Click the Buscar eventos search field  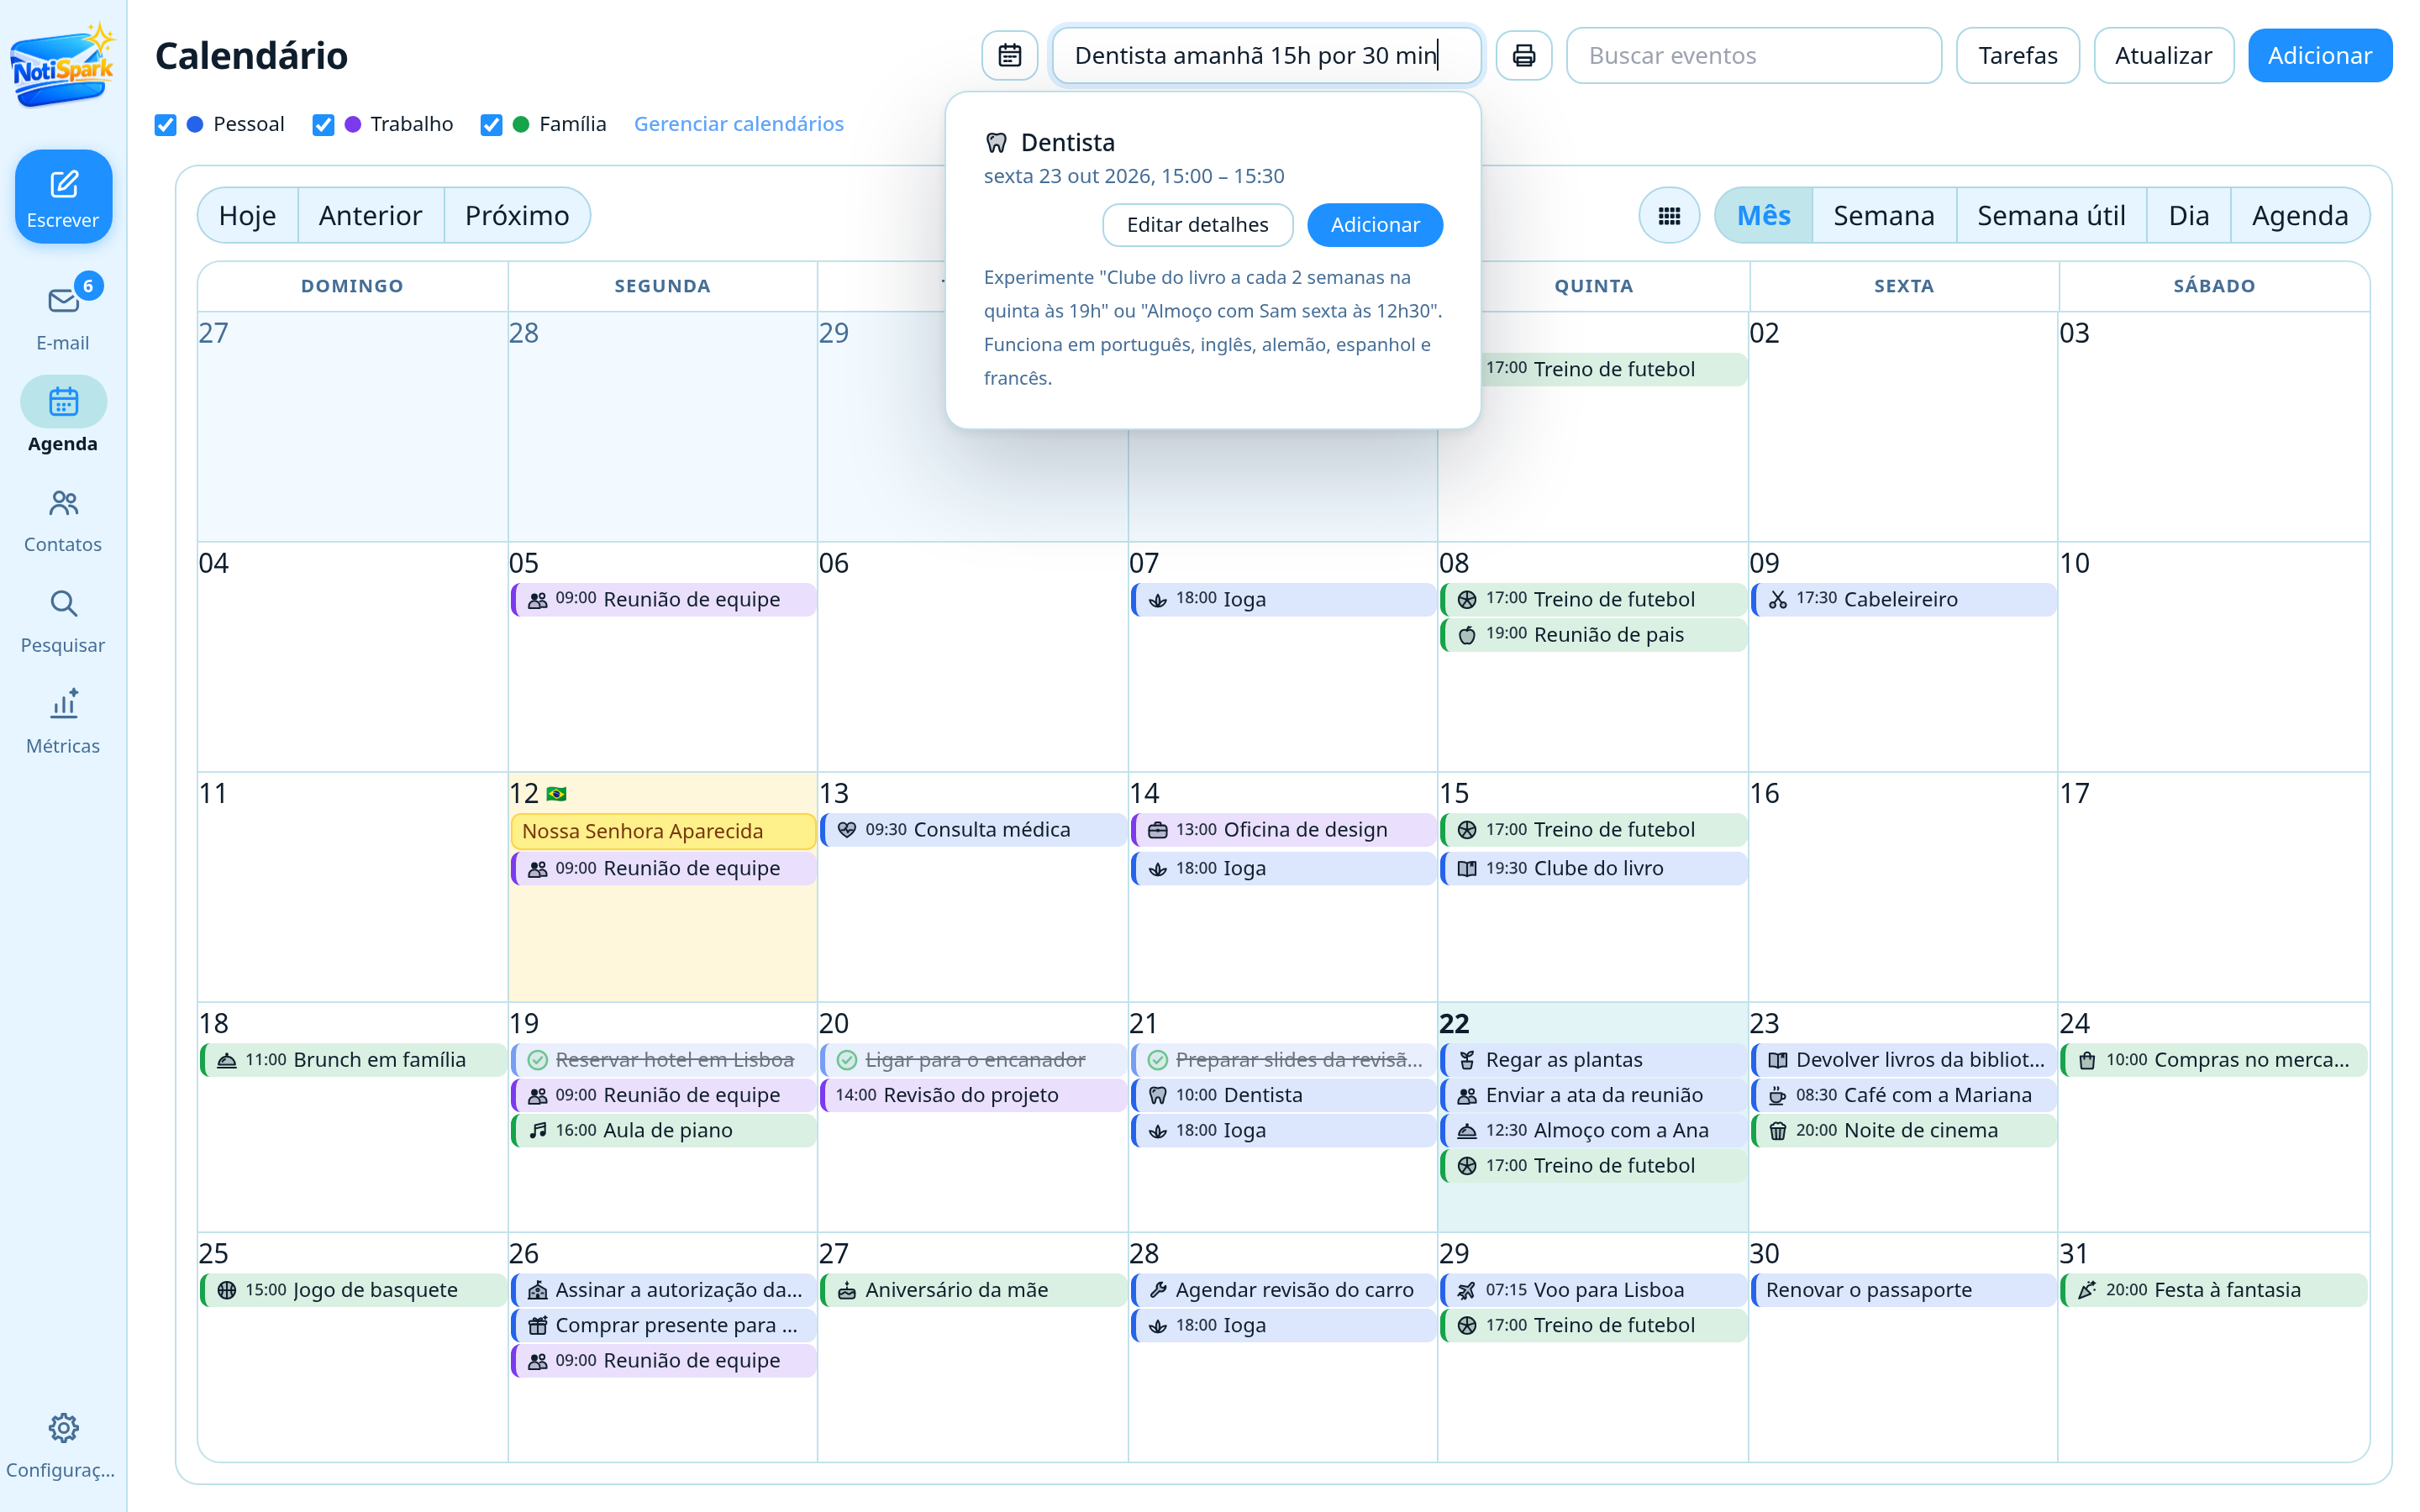click(1753, 55)
